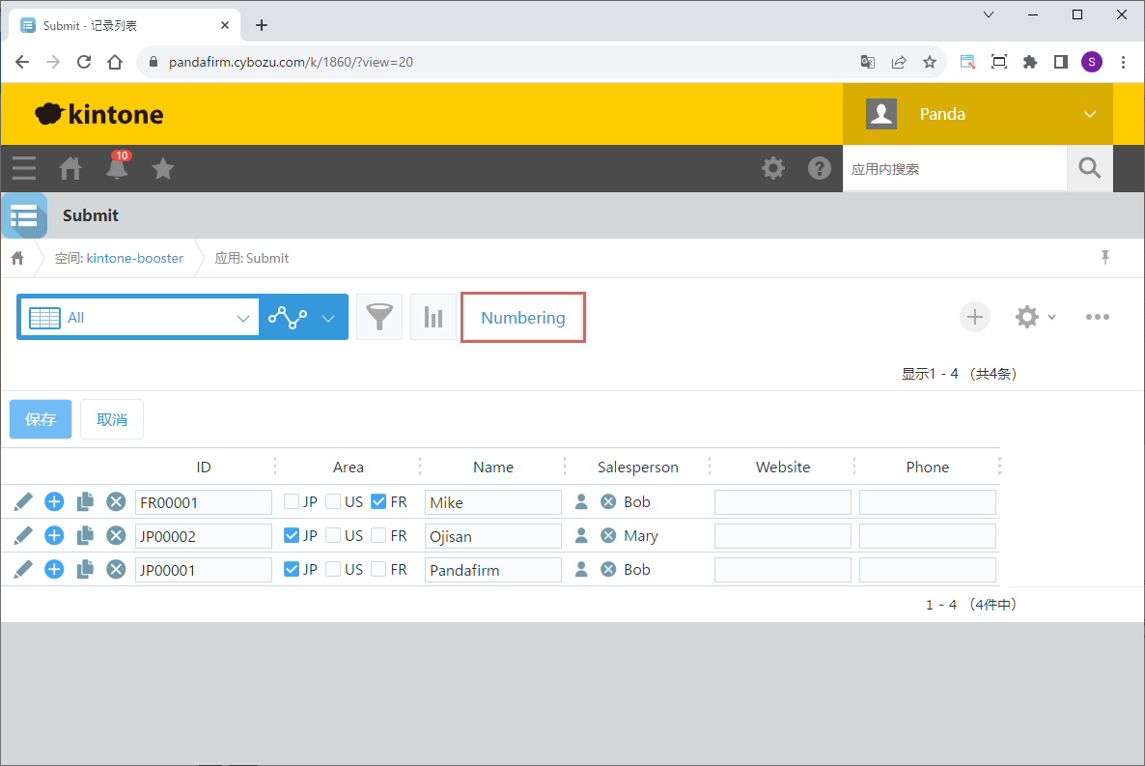This screenshot has height=766, width=1145.
Task: Enable the US checkbox for Ojisan
Action: (333, 535)
